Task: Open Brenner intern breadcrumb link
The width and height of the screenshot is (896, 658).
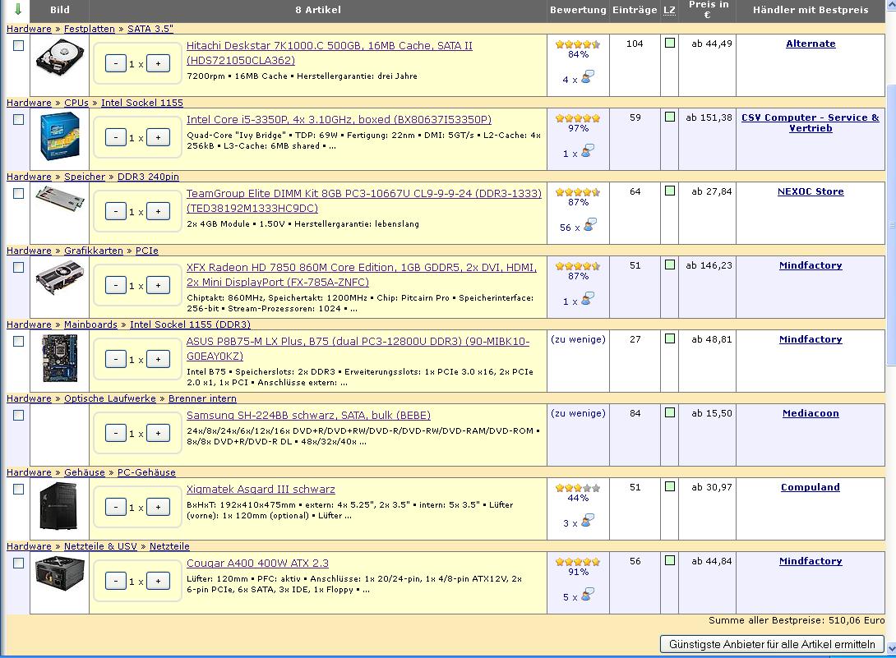Action: (x=202, y=398)
